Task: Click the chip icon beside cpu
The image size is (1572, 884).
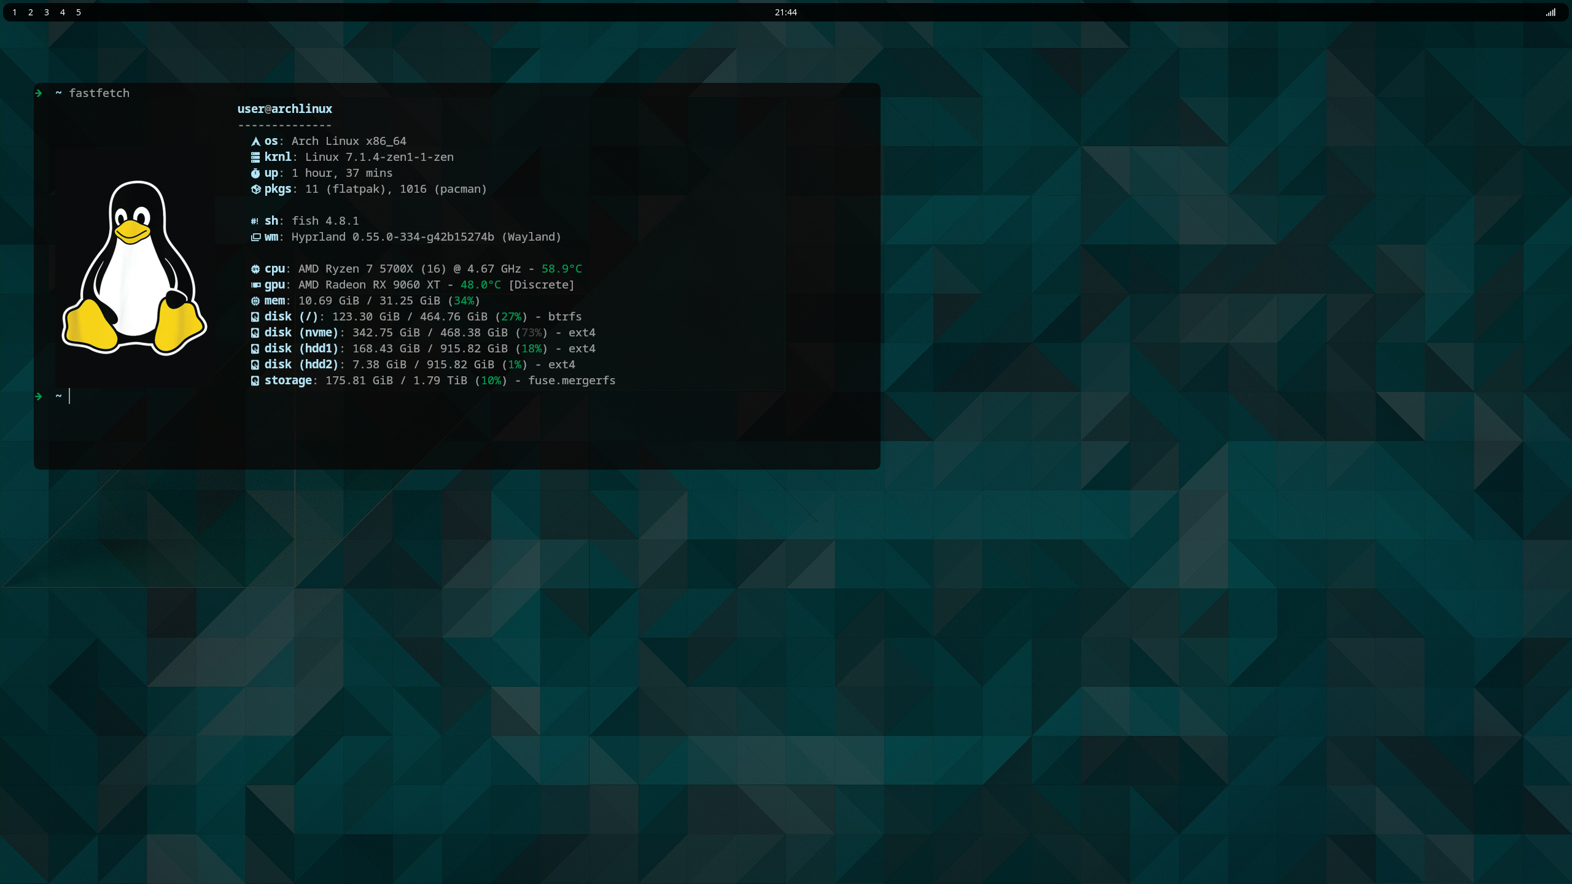Action: point(255,269)
